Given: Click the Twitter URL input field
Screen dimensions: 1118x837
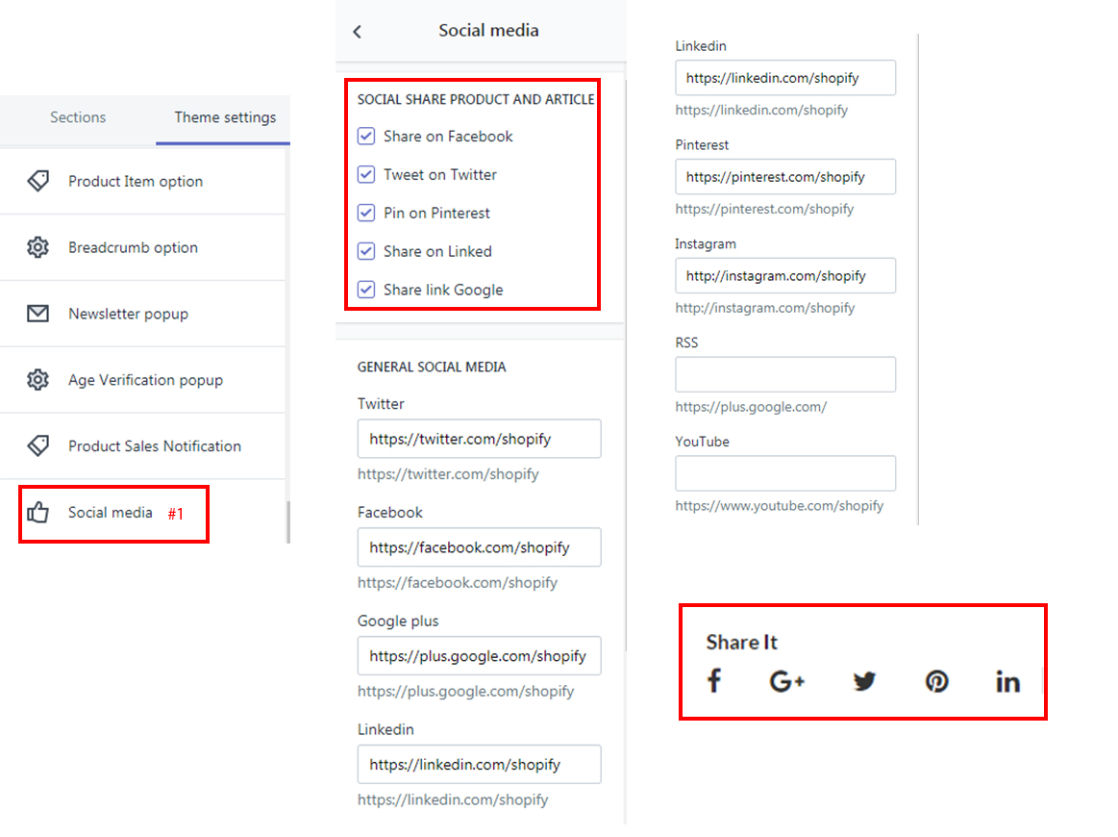Looking at the screenshot, I should [x=479, y=439].
